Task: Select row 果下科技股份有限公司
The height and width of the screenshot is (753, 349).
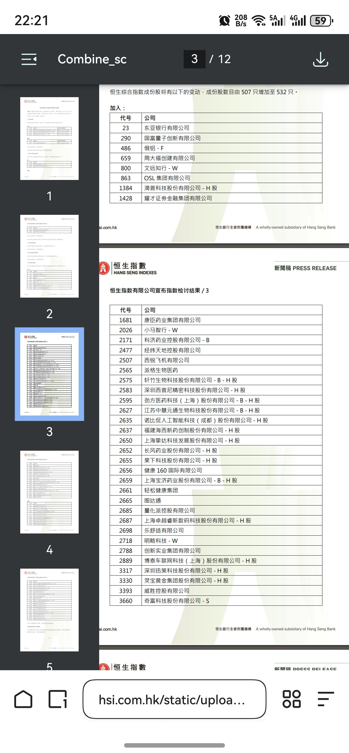Action: (x=216, y=460)
